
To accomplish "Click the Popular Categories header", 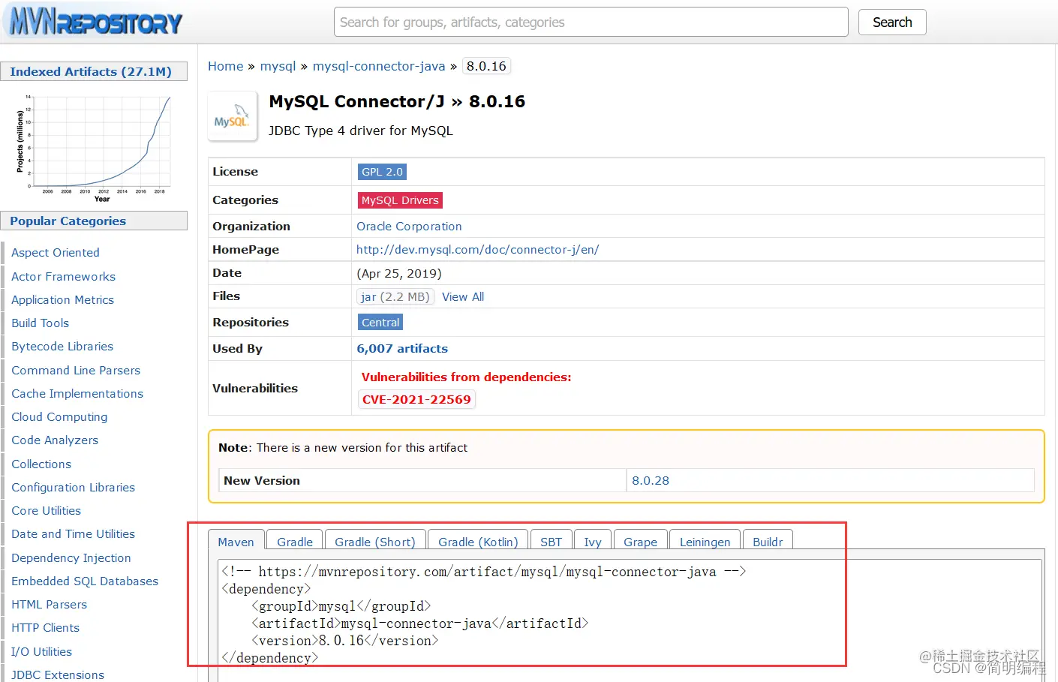I will [x=94, y=221].
